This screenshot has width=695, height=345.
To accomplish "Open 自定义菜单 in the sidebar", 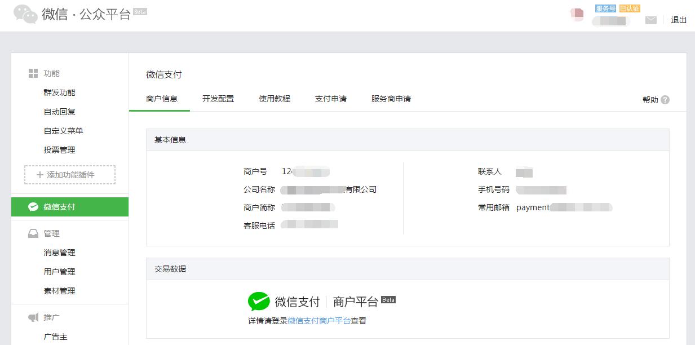I will coord(64,131).
